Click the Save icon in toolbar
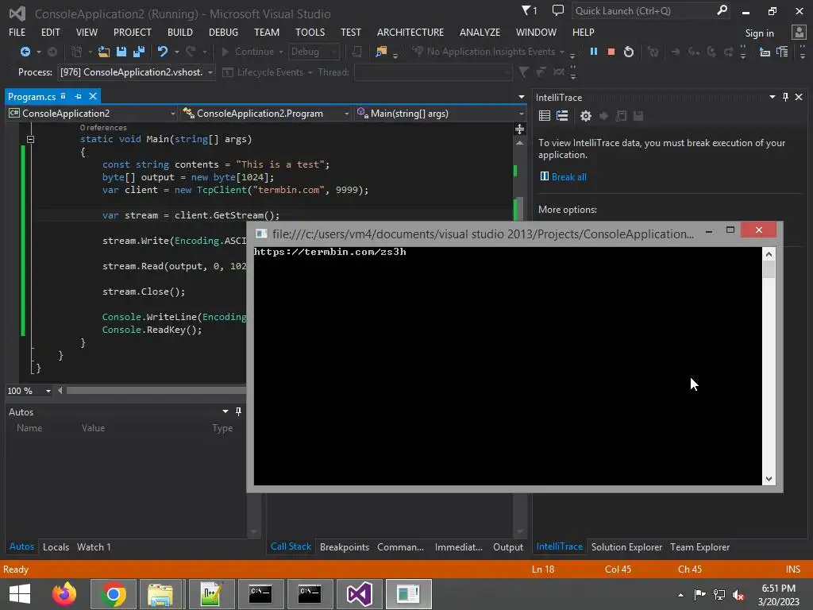 point(121,52)
